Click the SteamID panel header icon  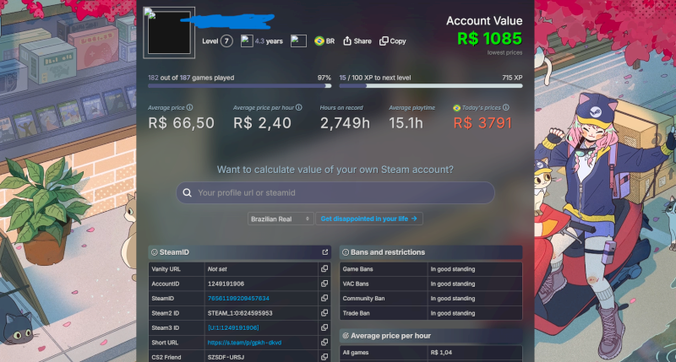tap(154, 252)
